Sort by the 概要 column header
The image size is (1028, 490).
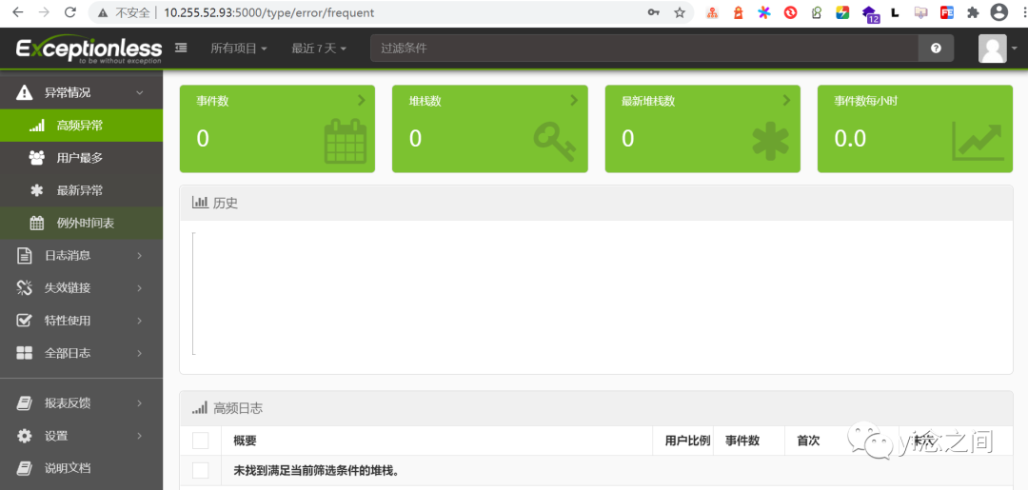[245, 441]
